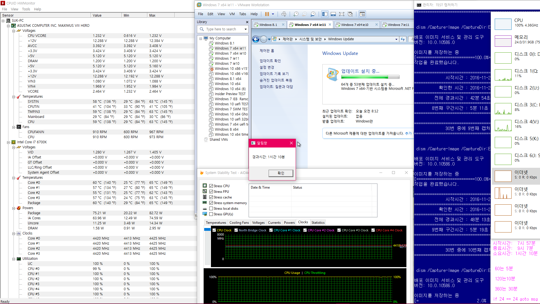Open the View menu in HWMonitor
The height and width of the screenshot is (304, 540).
click(x=15, y=9)
